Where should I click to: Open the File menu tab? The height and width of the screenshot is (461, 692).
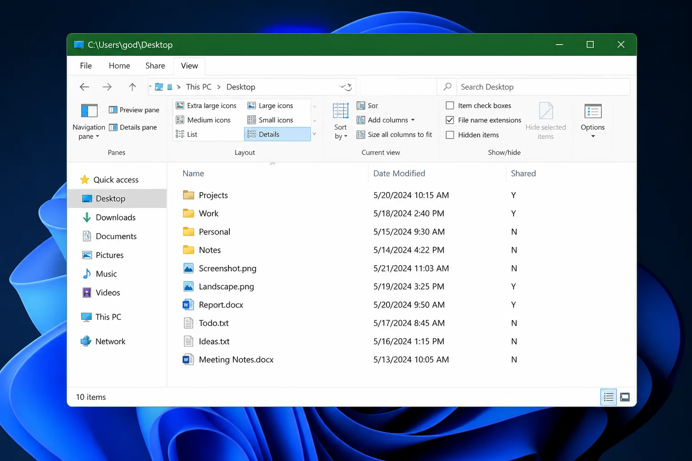(x=86, y=66)
